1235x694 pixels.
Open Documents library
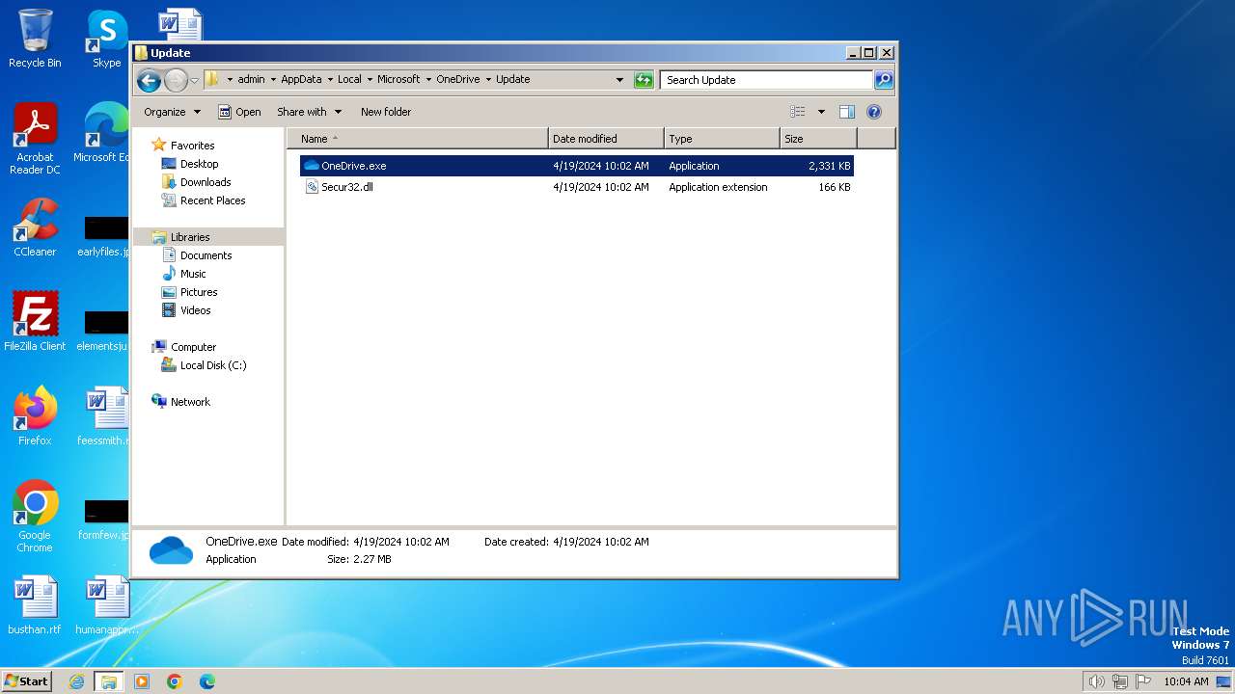click(x=206, y=255)
